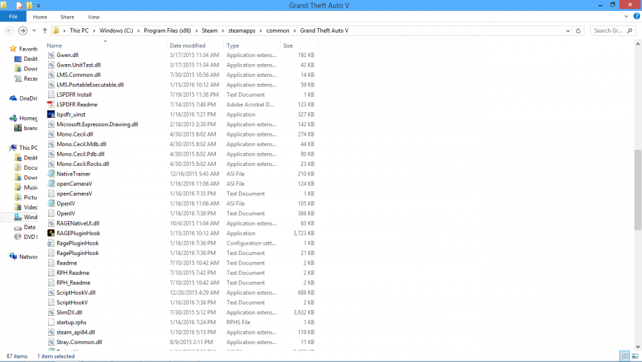Viewport: 642px width, 362px height.
Task: Click scrollbar up arrow in file list
Action: click(638, 44)
